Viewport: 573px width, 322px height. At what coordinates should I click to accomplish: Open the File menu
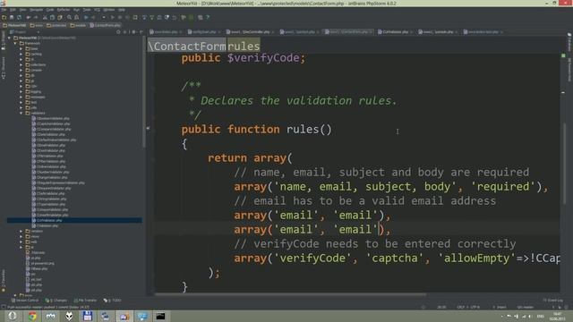(x=4, y=10)
